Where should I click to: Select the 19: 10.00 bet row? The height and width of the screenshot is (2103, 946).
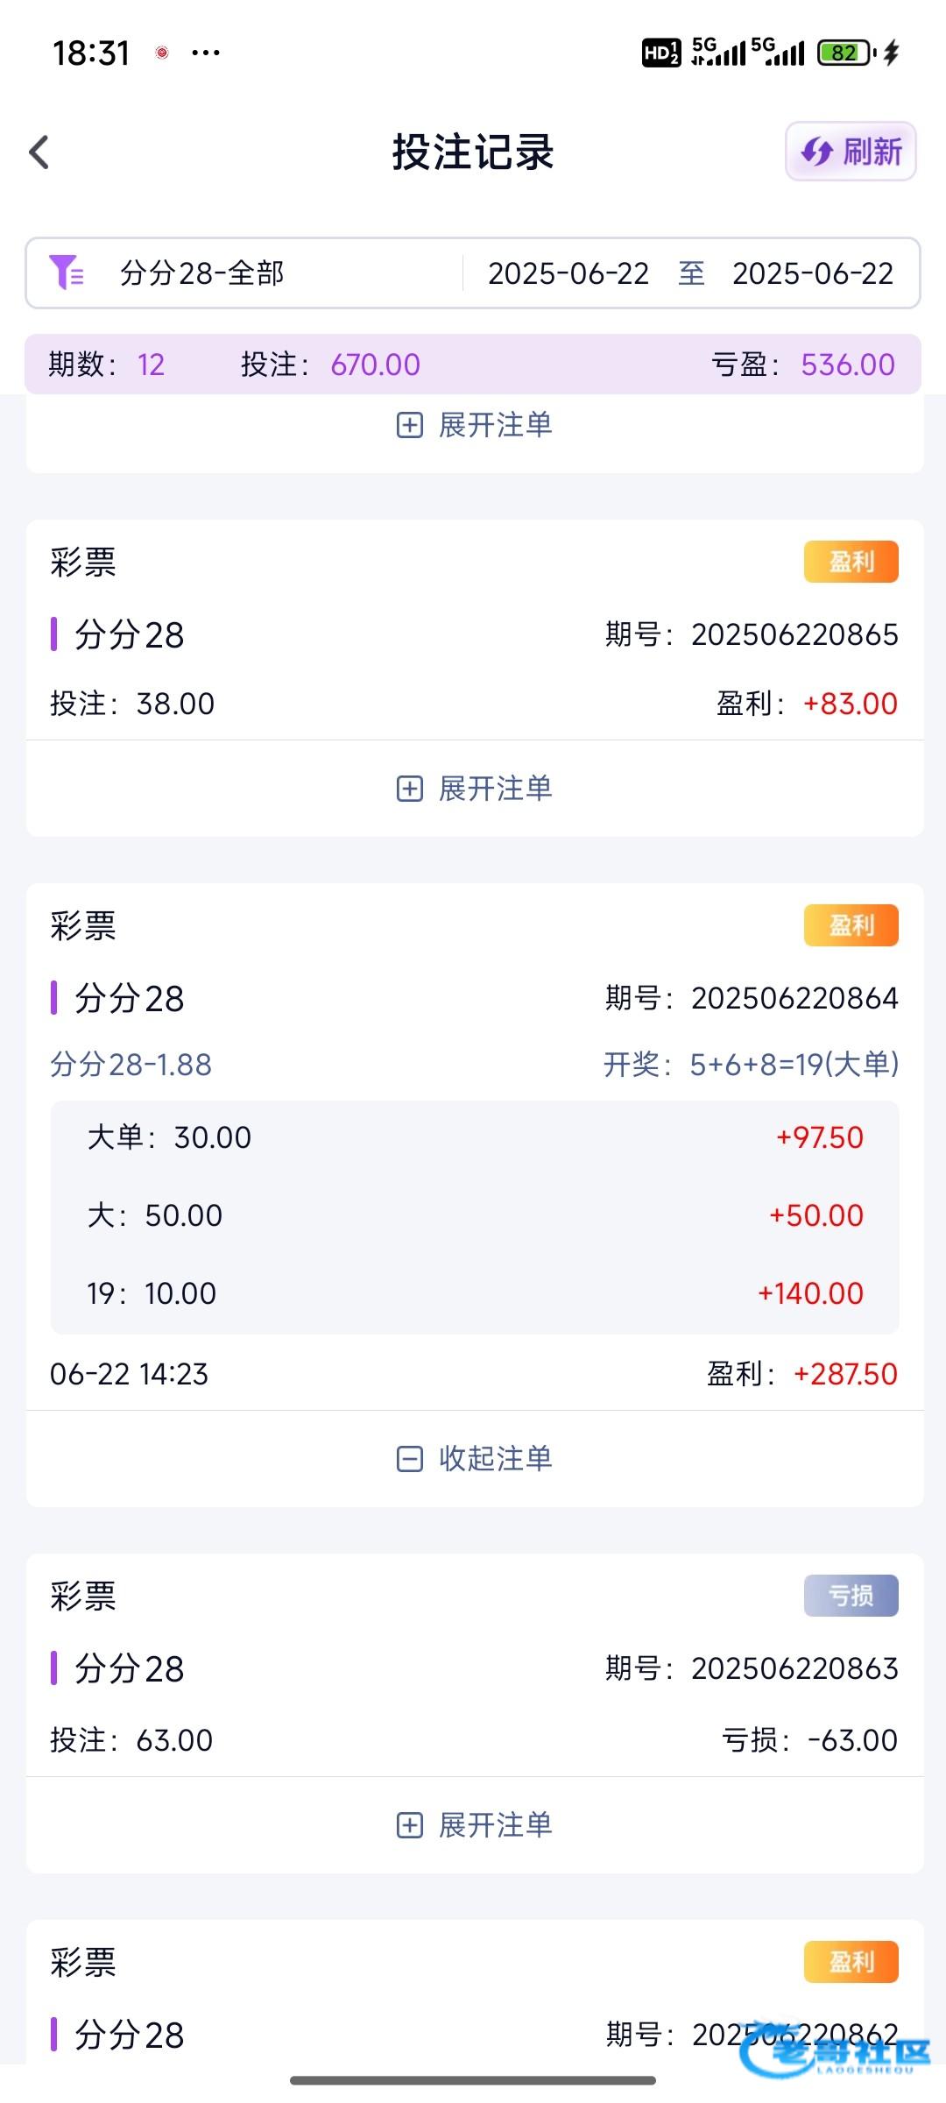point(474,1293)
